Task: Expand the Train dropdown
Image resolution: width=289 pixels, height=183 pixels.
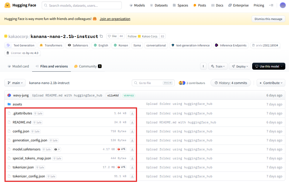Action: [218, 66]
